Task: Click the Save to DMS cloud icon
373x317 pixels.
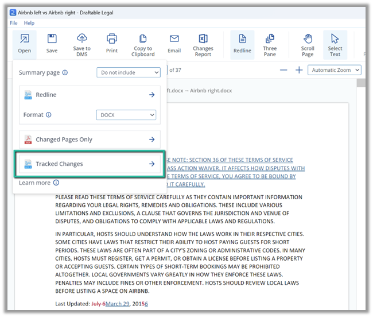Action: [x=82, y=38]
